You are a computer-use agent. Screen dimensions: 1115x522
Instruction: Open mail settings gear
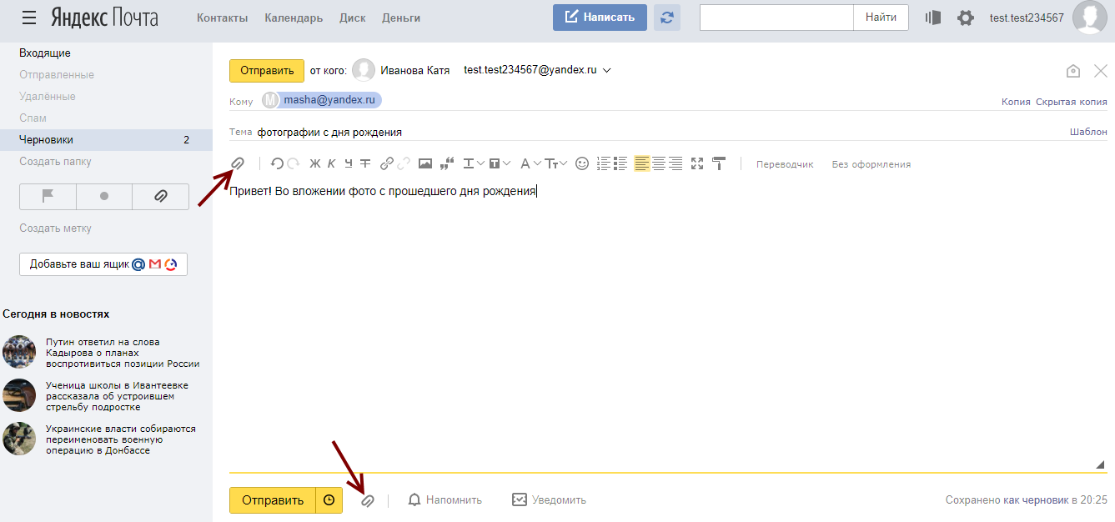point(965,18)
